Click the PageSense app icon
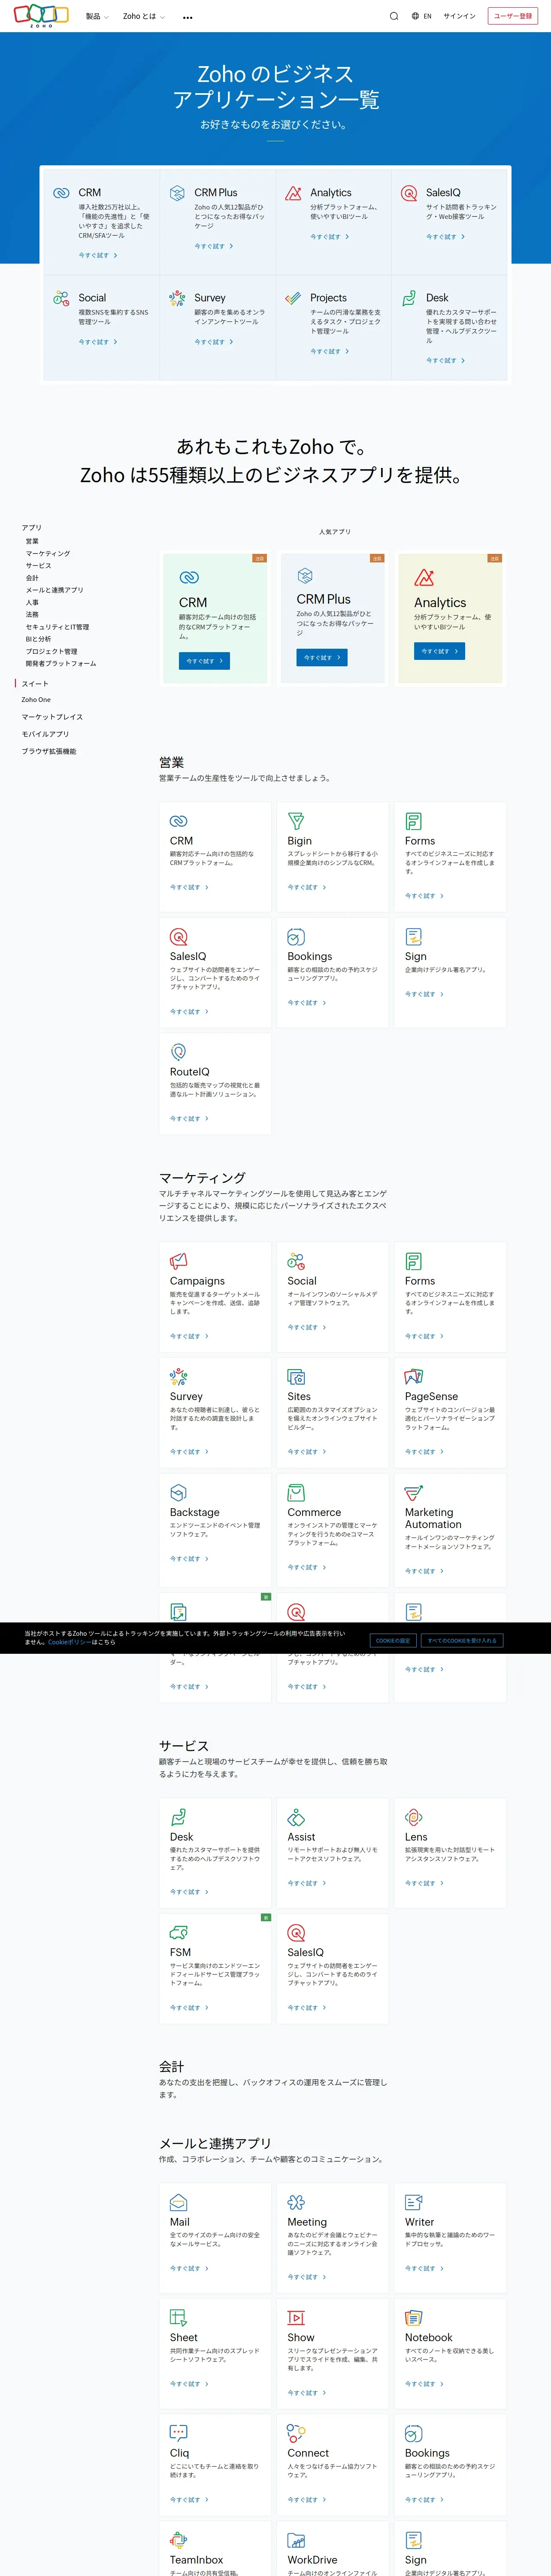Image resolution: width=551 pixels, height=2576 pixels. [414, 1377]
